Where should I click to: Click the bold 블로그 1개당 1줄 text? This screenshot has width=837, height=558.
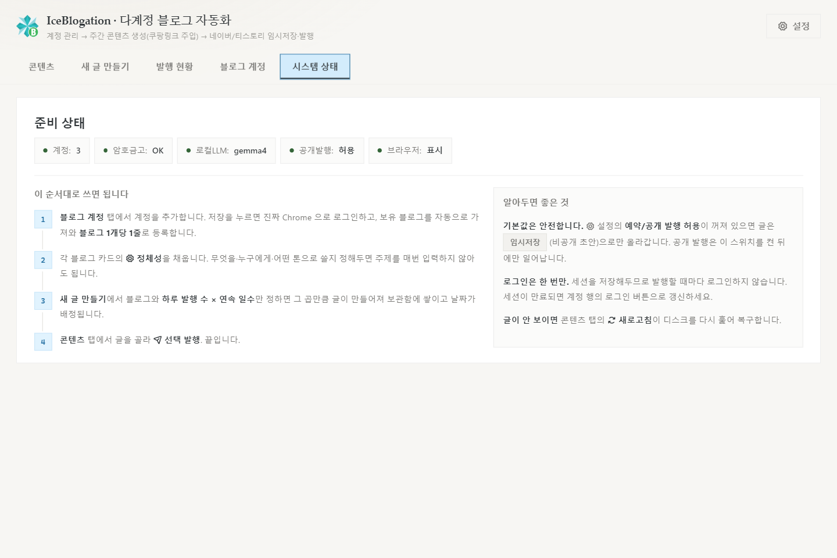coord(110,233)
